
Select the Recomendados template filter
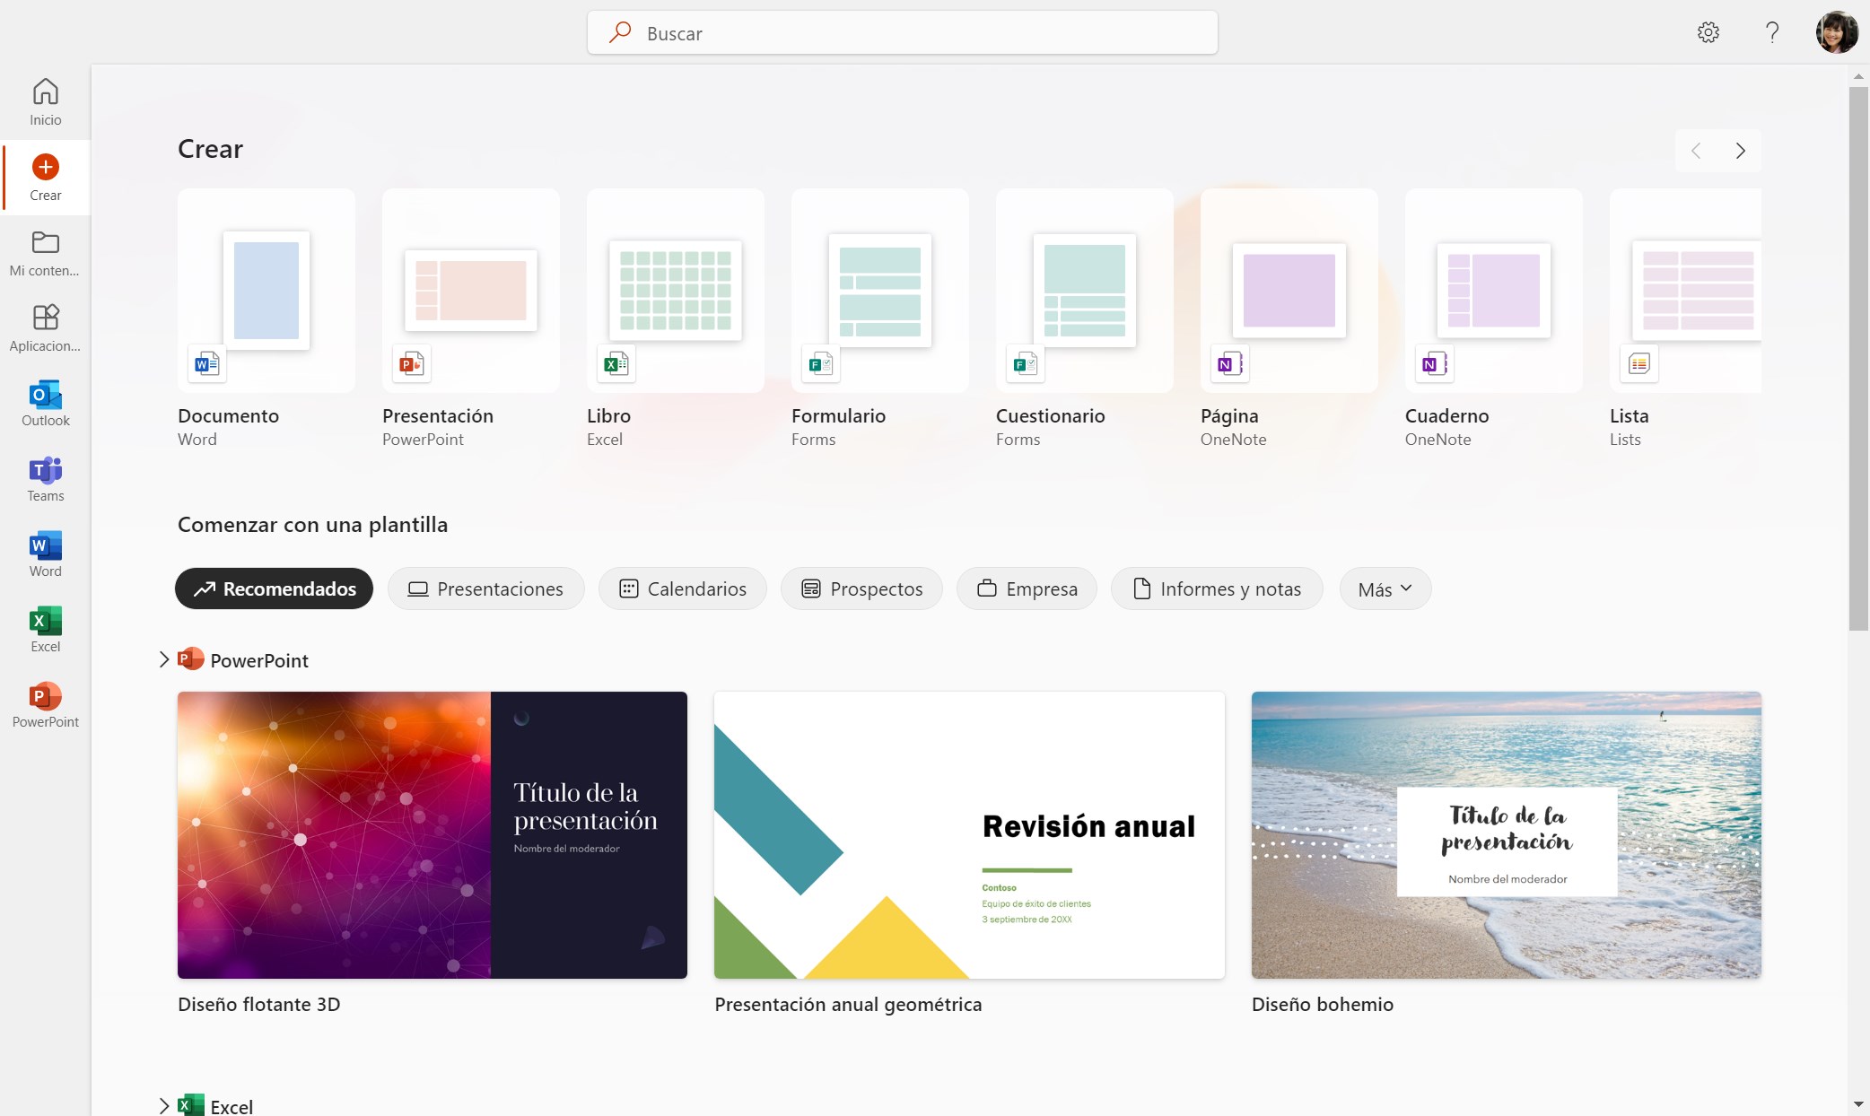(274, 589)
